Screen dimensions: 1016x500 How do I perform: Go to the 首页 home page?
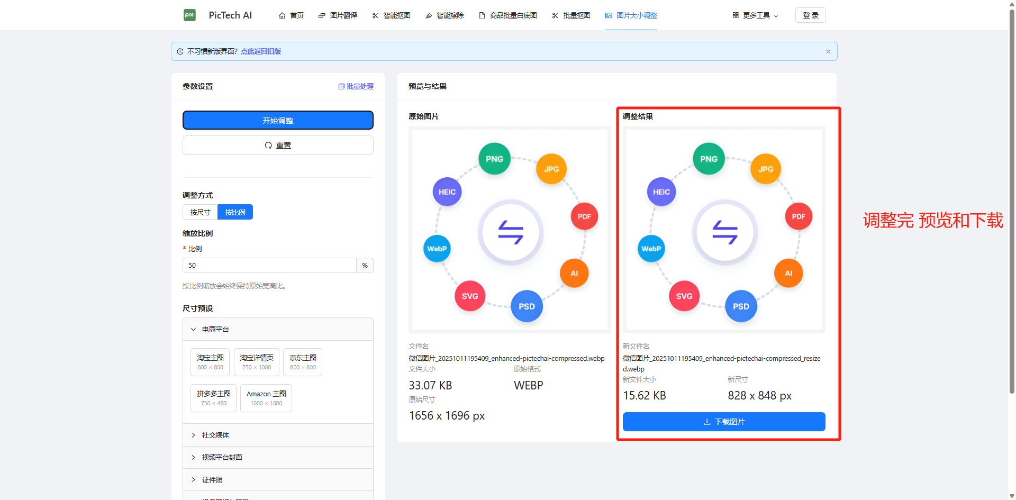coord(291,15)
